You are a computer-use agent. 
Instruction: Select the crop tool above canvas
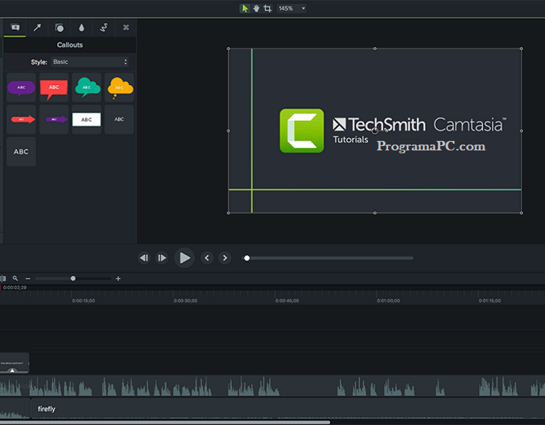tap(267, 8)
